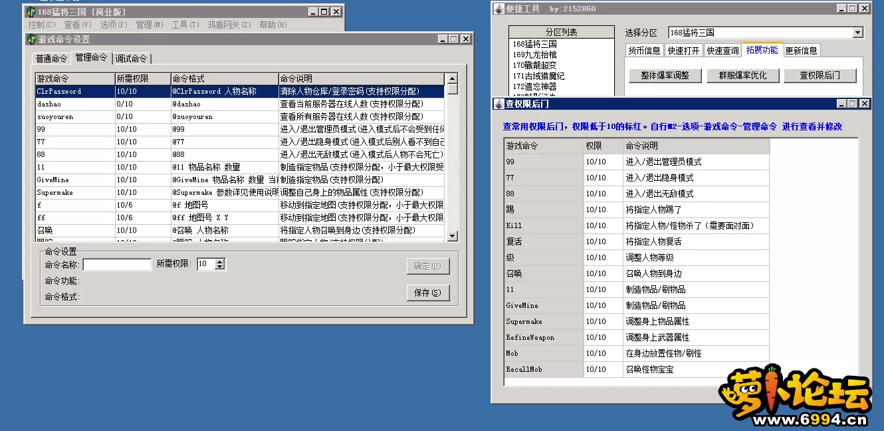Select the 管理命令 tab
The image size is (884, 431).
click(x=91, y=58)
